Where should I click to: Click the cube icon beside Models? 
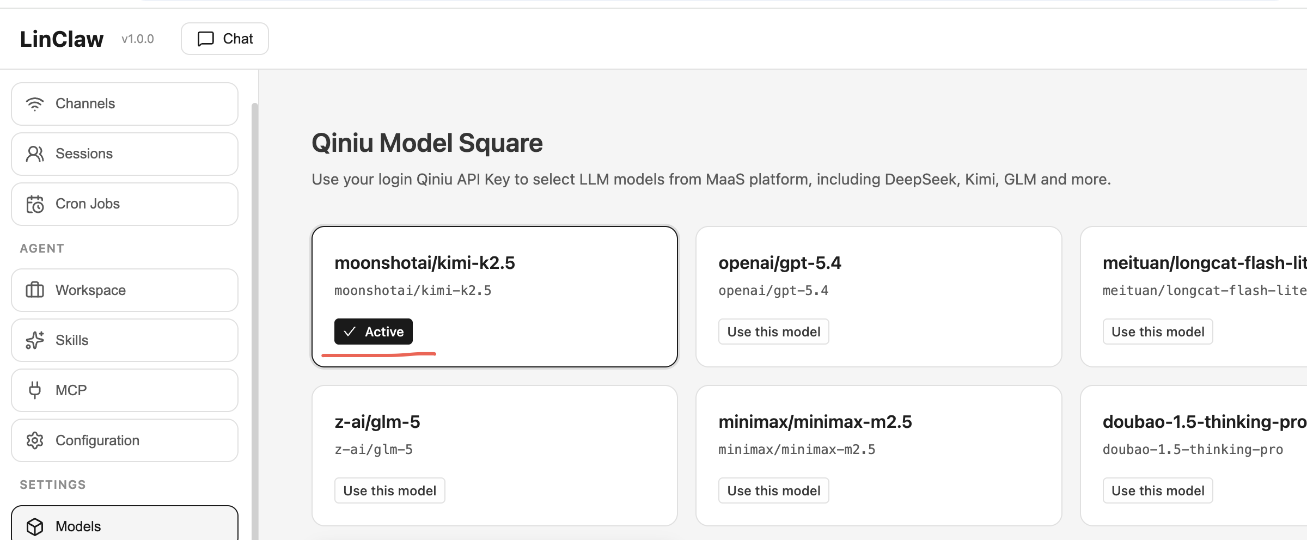(x=35, y=526)
